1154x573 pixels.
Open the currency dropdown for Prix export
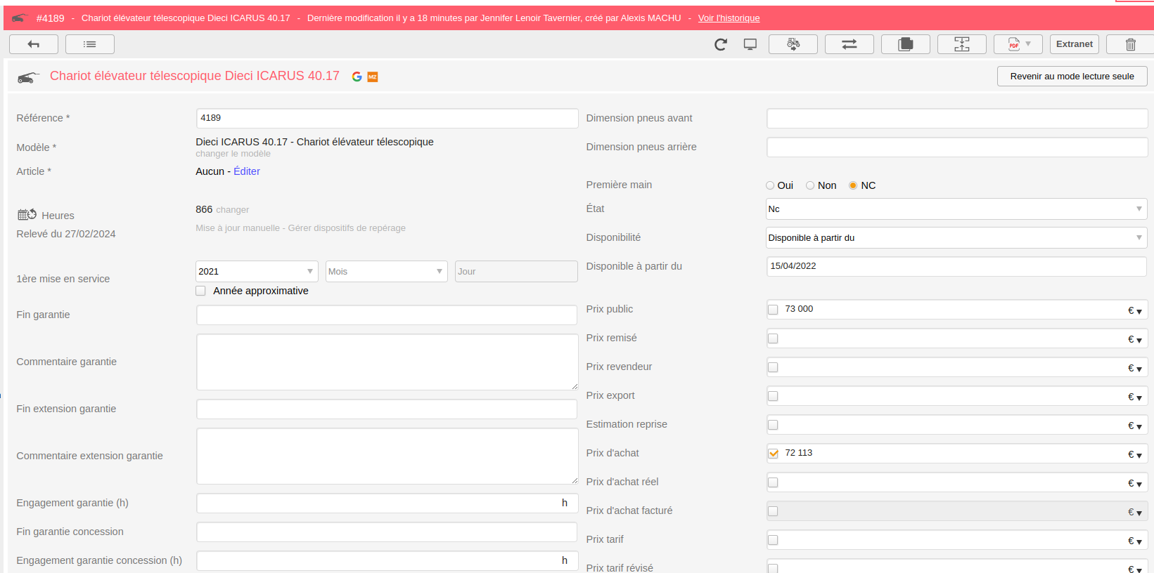[x=1135, y=397]
